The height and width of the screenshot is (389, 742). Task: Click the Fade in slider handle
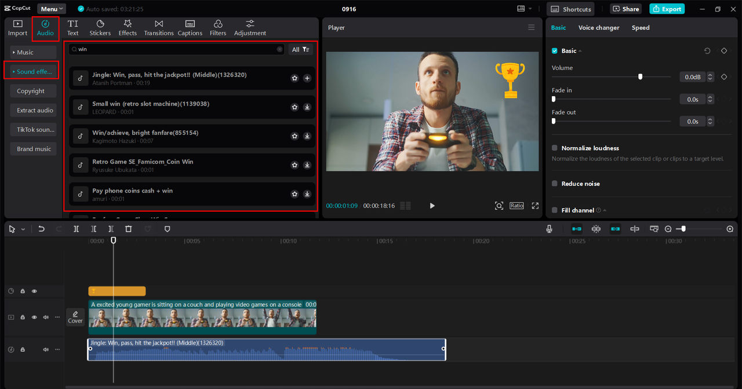pyautogui.click(x=554, y=99)
